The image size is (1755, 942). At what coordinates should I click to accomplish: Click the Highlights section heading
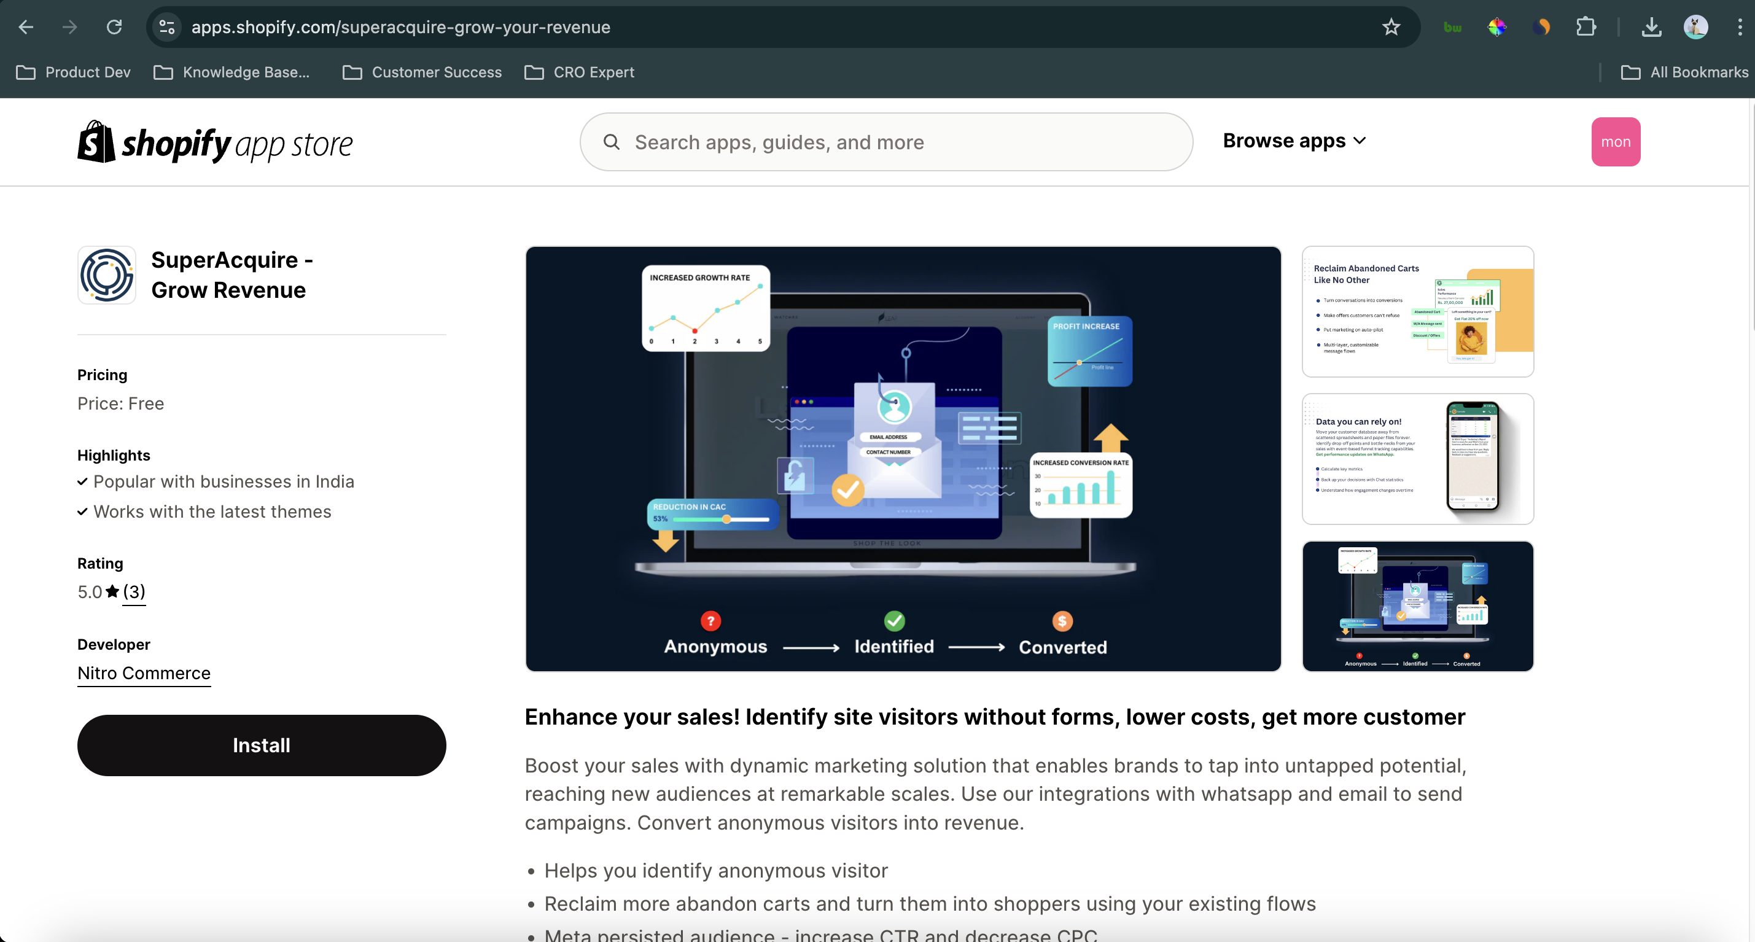click(114, 455)
